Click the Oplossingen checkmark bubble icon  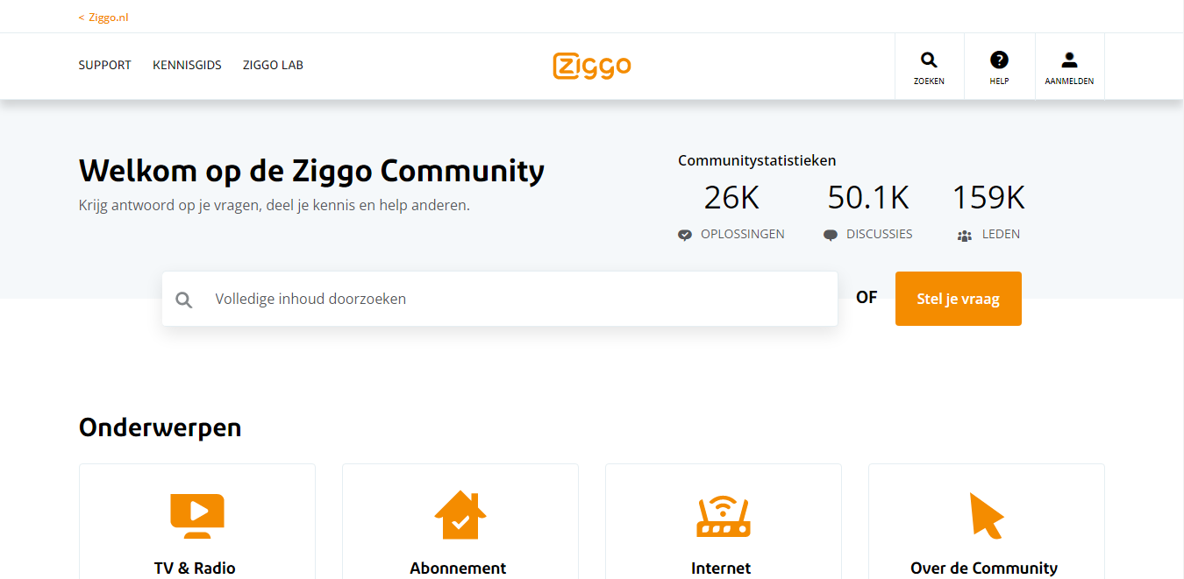(x=685, y=235)
